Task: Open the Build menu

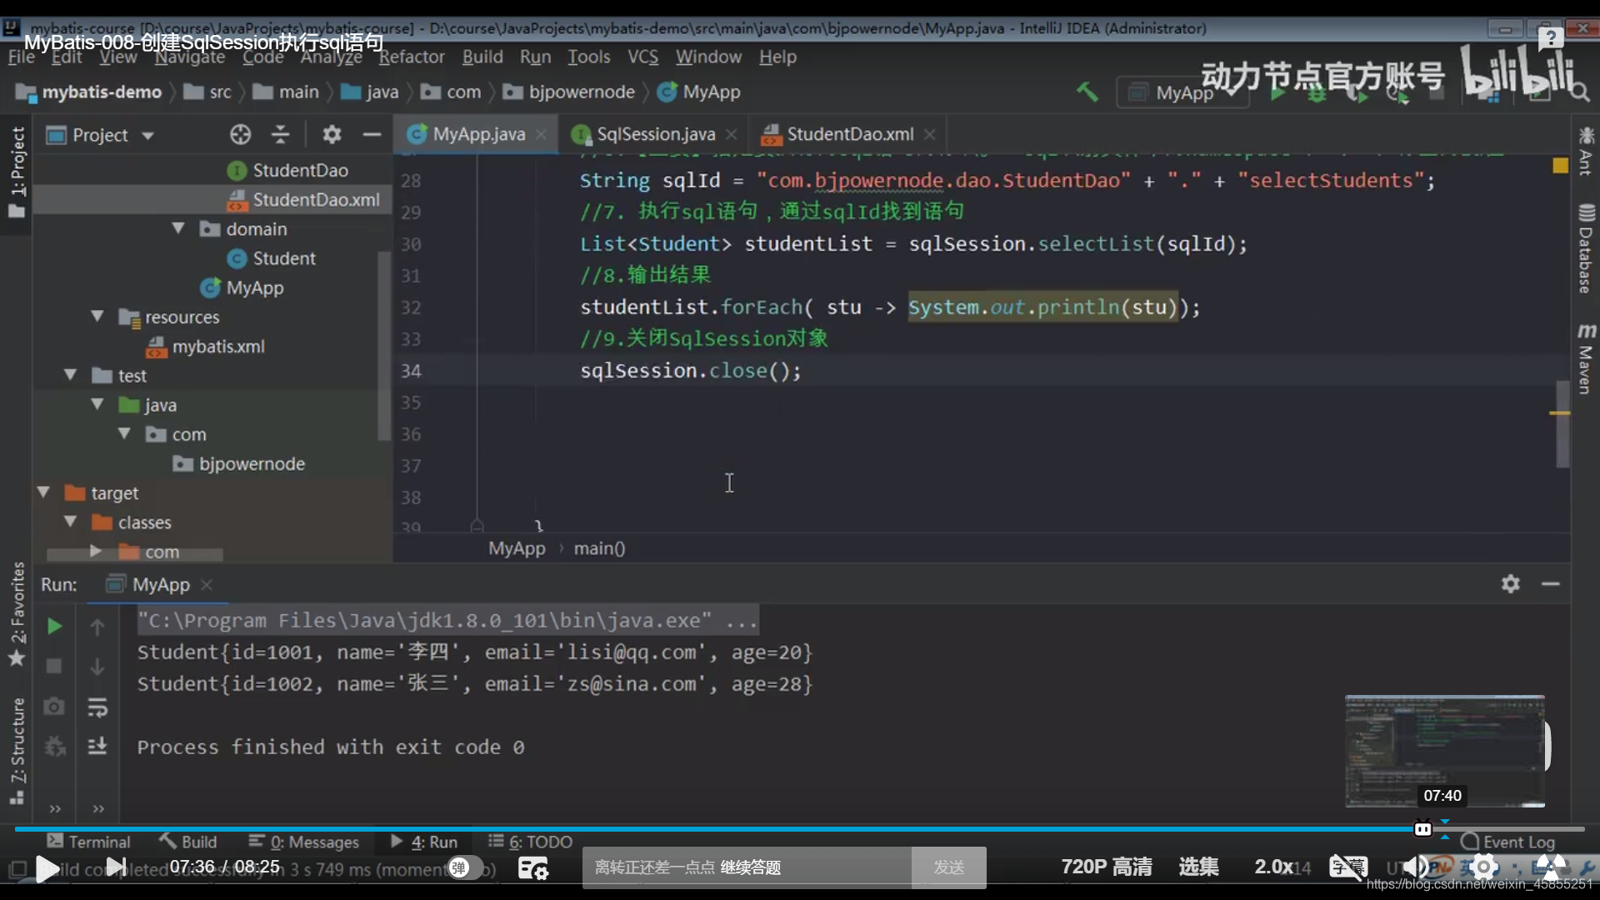Action: [x=482, y=57]
